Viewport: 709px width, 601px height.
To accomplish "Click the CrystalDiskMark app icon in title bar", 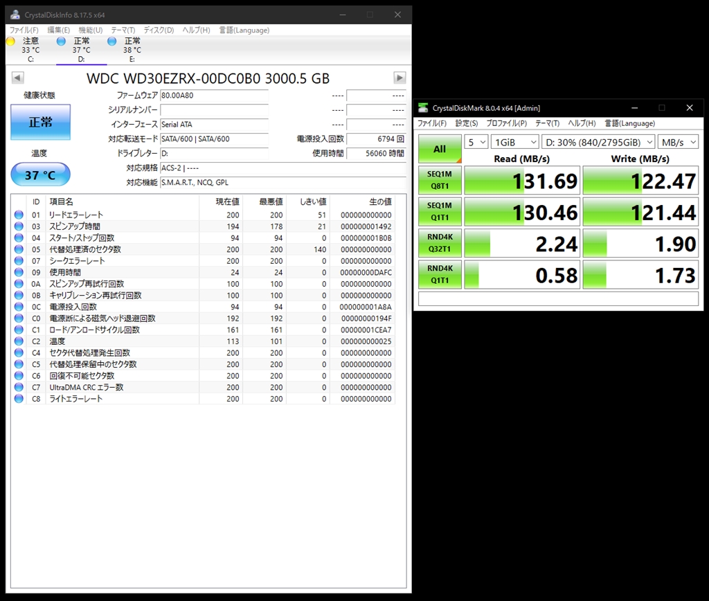I will click(x=423, y=107).
